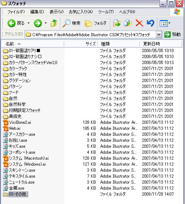Click the 2009/11/28 14:07 date cell
The image size is (185, 204).
pos(158,194)
